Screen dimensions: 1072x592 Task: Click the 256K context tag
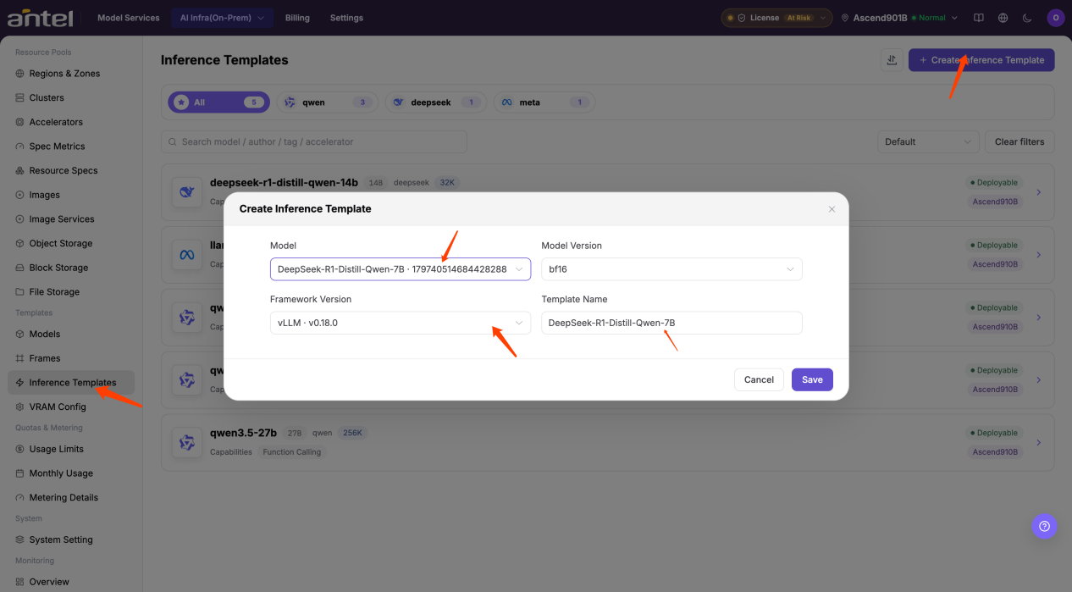tap(351, 433)
